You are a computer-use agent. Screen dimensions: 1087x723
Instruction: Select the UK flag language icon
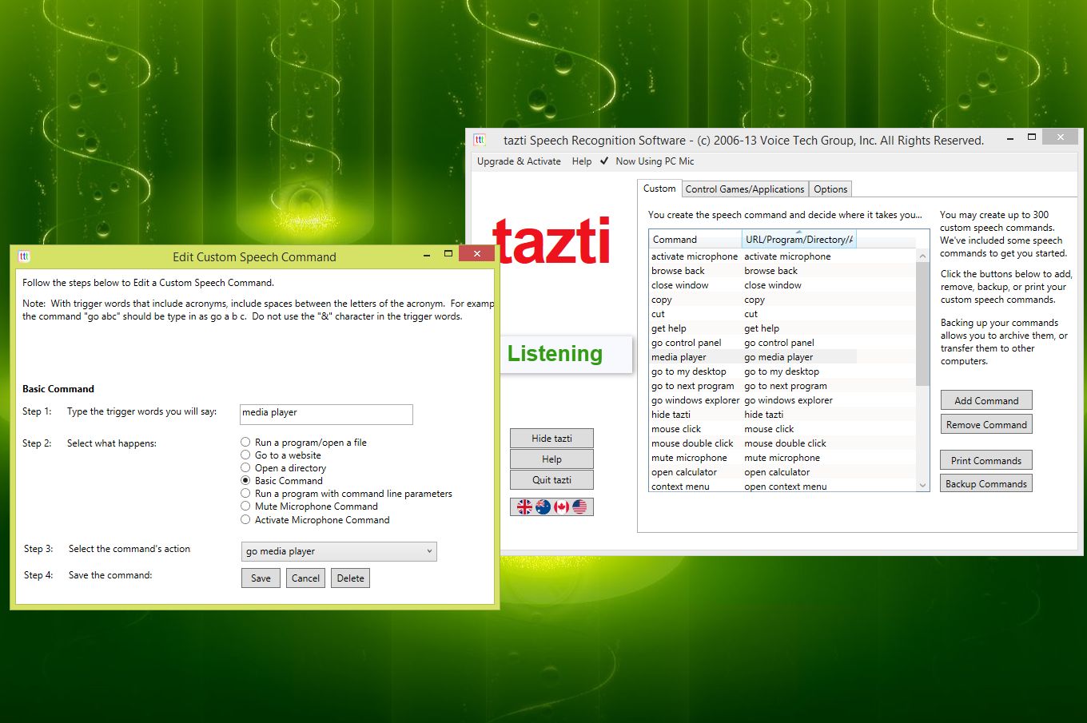pos(524,506)
